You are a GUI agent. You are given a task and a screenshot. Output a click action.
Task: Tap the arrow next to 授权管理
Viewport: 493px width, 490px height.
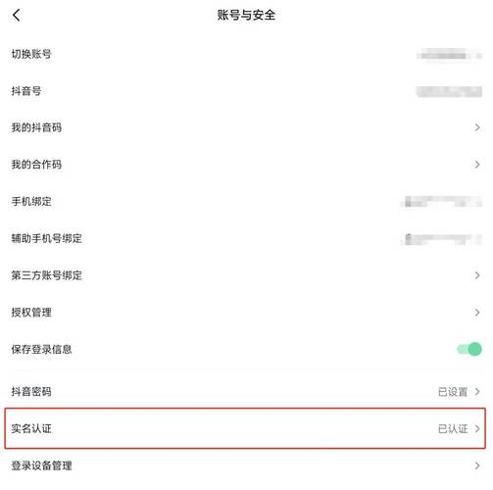pyautogui.click(x=477, y=313)
